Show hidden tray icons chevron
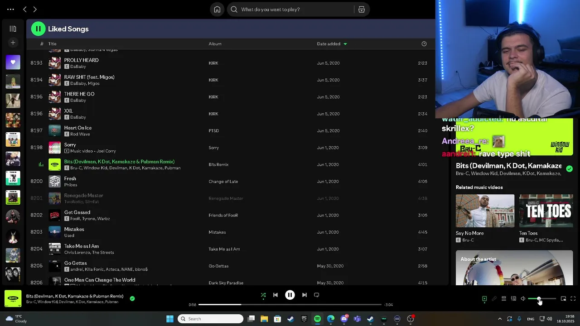 coord(500,319)
